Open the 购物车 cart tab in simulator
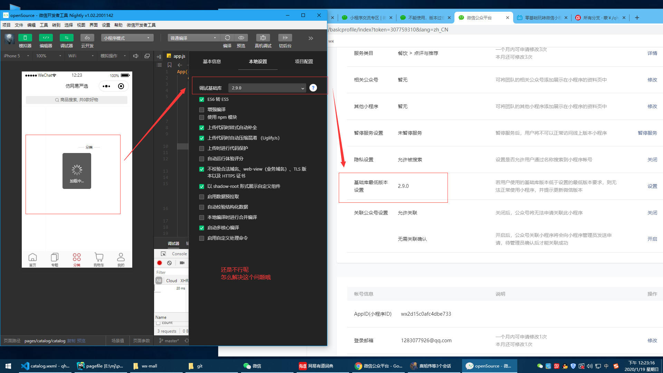The height and width of the screenshot is (373, 663). 99,259
